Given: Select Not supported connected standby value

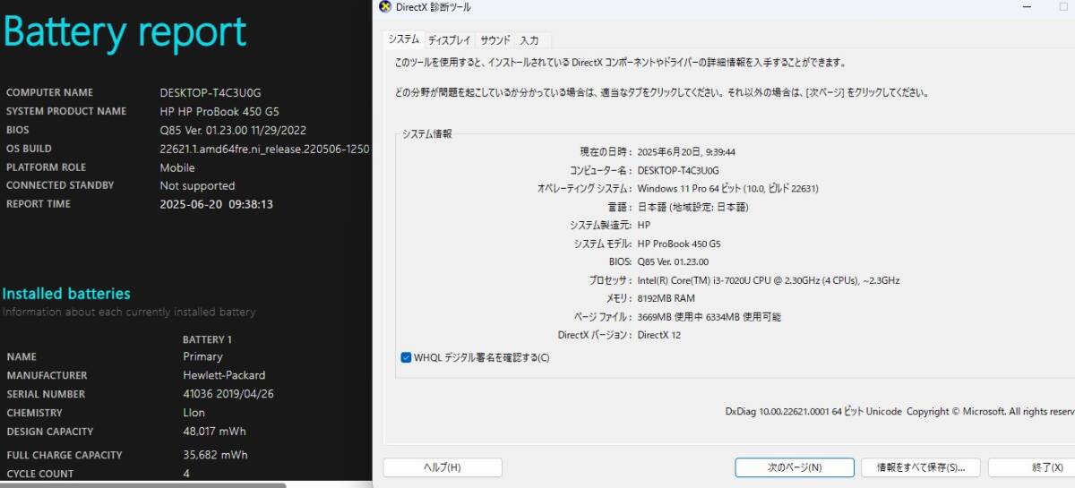Looking at the screenshot, I should point(197,186).
